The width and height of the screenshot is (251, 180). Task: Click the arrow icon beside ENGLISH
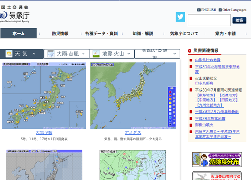199,10
